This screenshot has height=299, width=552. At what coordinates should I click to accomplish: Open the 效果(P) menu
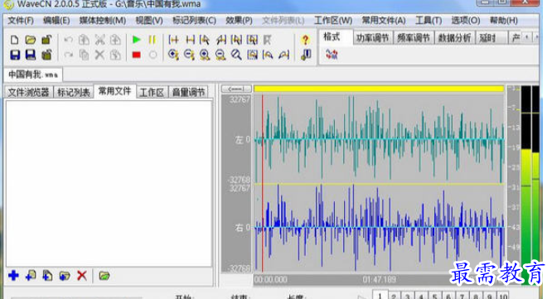(x=239, y=21)
